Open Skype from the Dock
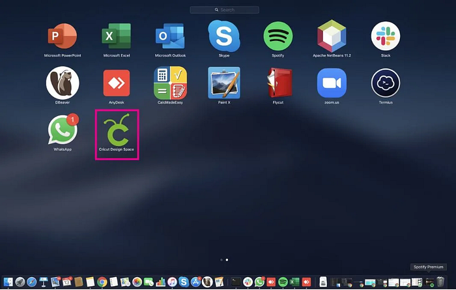The height and width of the screenshot is (290, 456). click(x=184, y=282)
